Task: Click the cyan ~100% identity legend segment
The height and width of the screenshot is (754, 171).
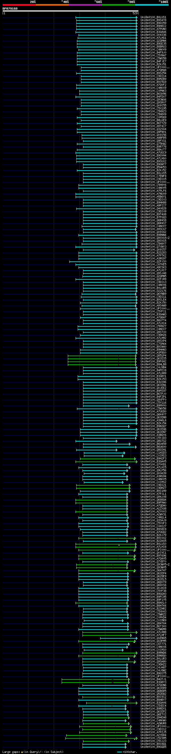Action: pos(152,5)
